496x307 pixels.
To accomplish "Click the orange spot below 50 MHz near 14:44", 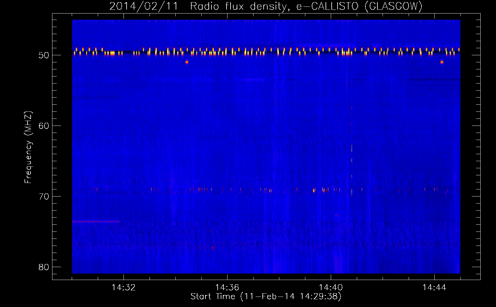I will point(442,62).
